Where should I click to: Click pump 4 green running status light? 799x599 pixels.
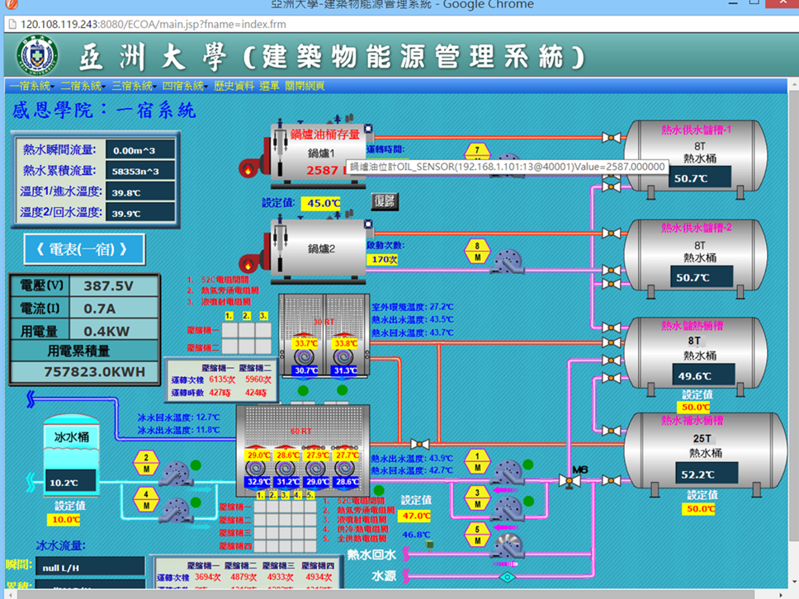(196, 502)
